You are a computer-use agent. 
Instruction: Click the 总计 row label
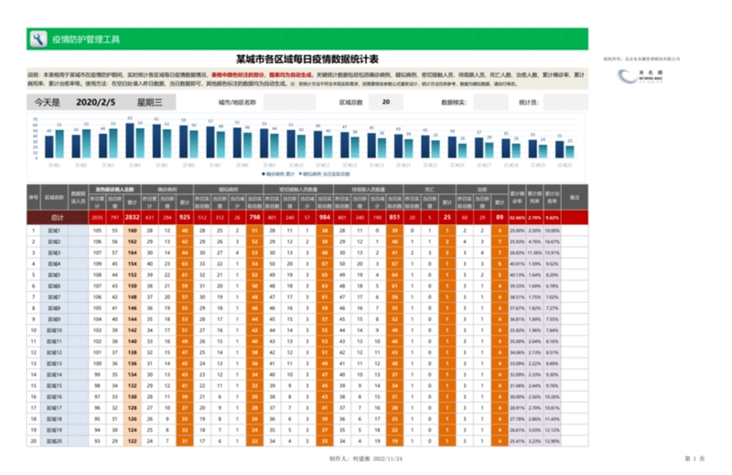pos(57,217)
